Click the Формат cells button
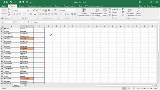 (x=114, y=15)
